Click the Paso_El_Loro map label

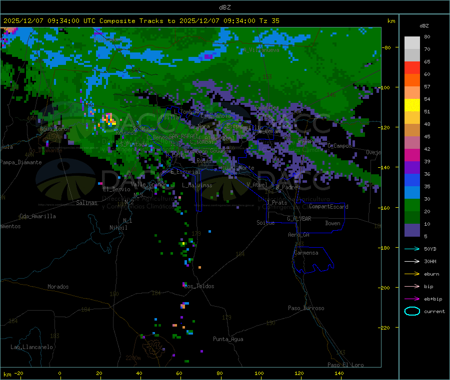(x=345, y=365)
